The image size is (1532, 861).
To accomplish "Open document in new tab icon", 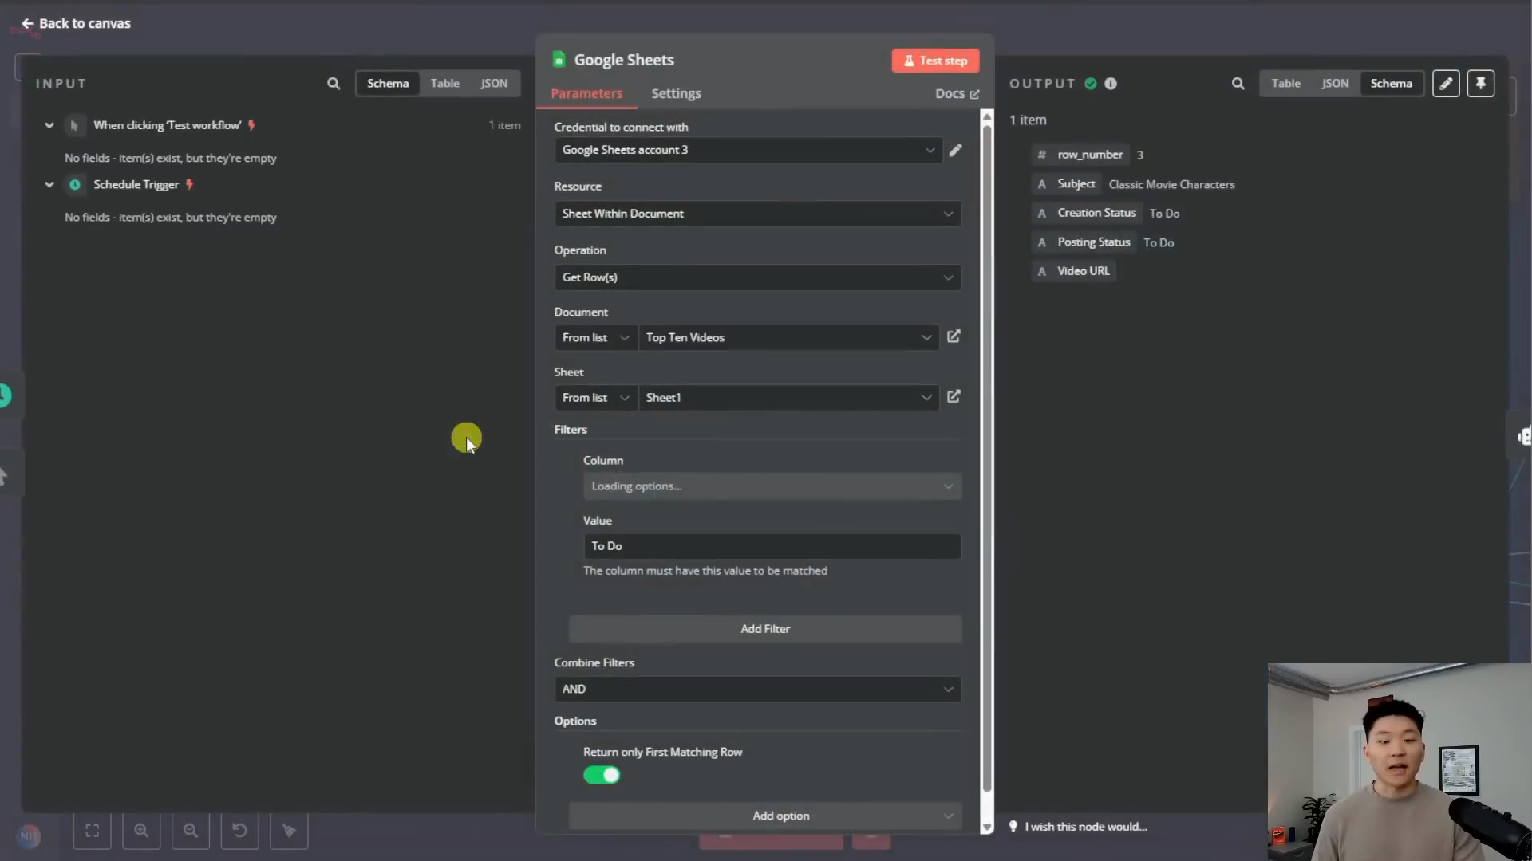I will (x=954, y=336).
